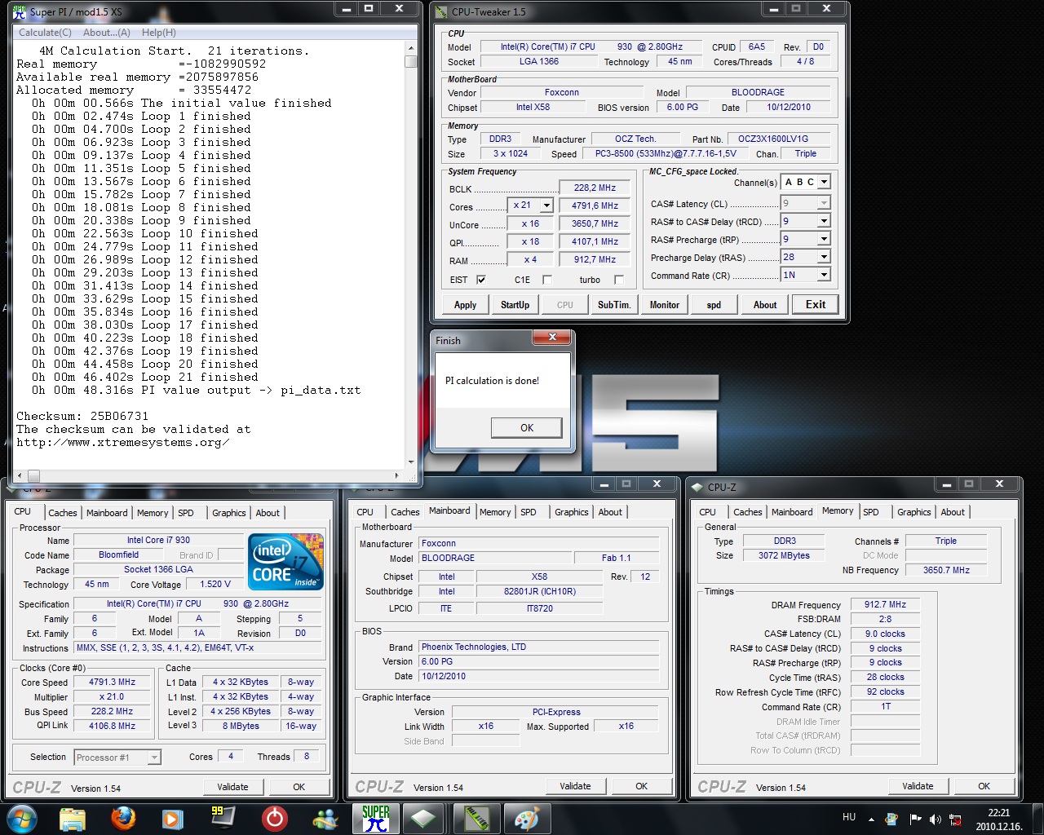1044x835 pixels.
Task: Open Action Center flag in tray
Action: [x=915, y=819]
